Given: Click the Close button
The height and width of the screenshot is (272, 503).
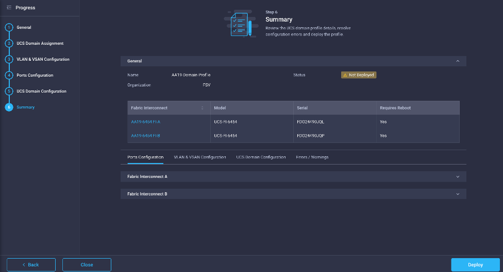Looking at the screenshot, I should 87,265.
